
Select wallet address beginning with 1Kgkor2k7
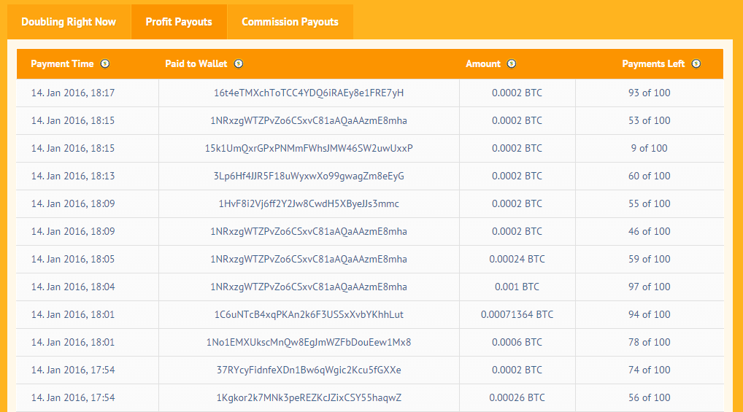309,398
